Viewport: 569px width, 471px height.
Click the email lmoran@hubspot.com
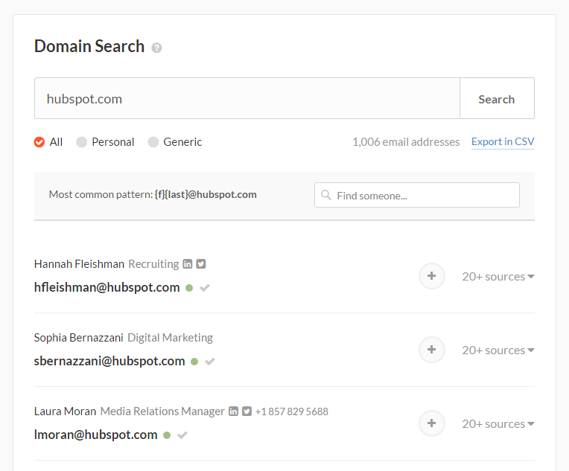95,435
